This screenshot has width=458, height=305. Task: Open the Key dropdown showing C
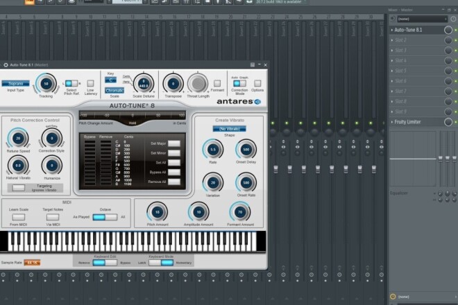click(110, 80)
